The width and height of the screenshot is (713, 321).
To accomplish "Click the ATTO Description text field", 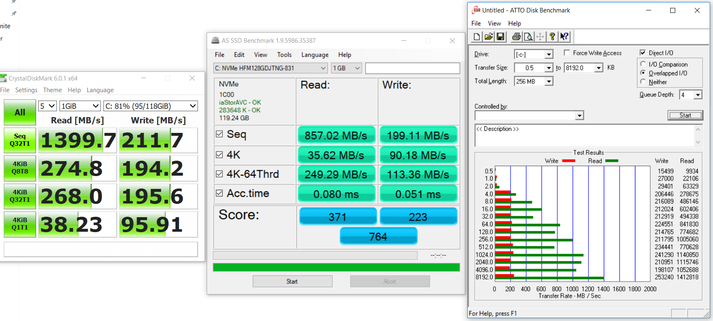I will point(584,135).
